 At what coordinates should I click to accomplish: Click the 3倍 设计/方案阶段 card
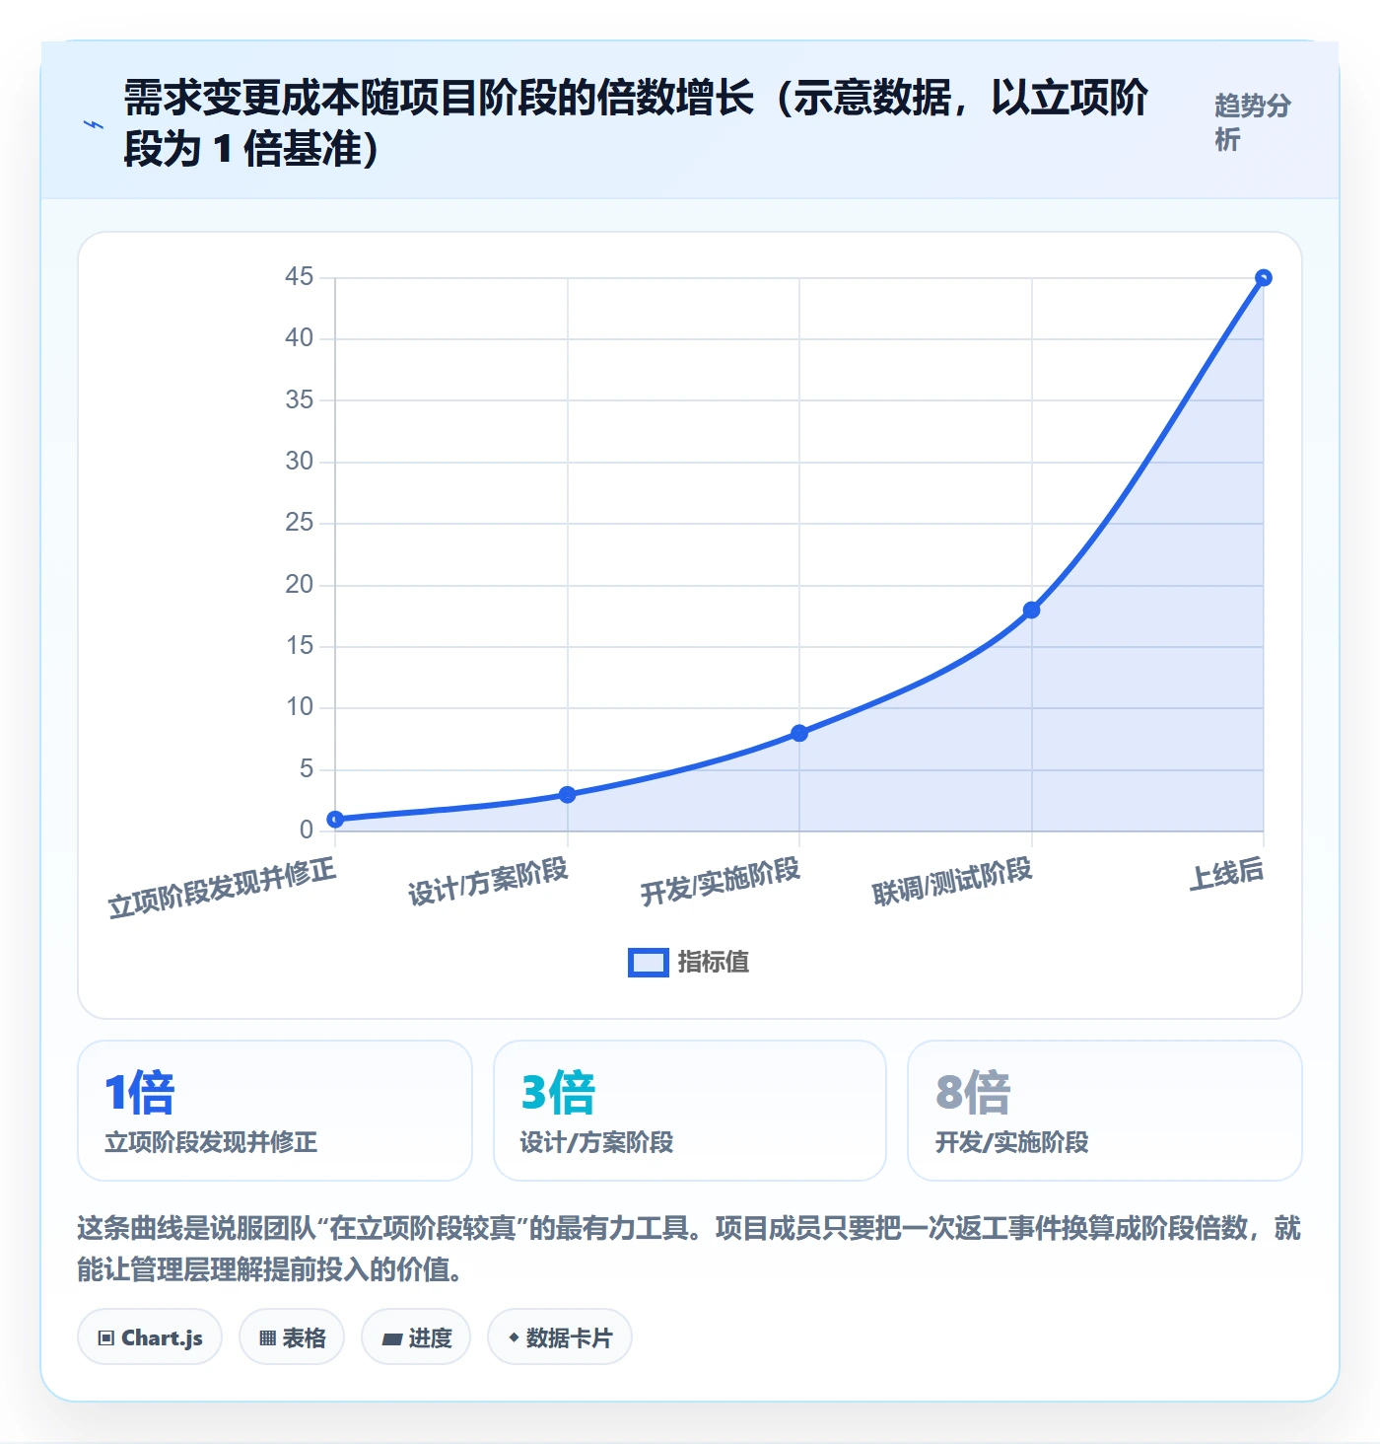pos(690,1111)
